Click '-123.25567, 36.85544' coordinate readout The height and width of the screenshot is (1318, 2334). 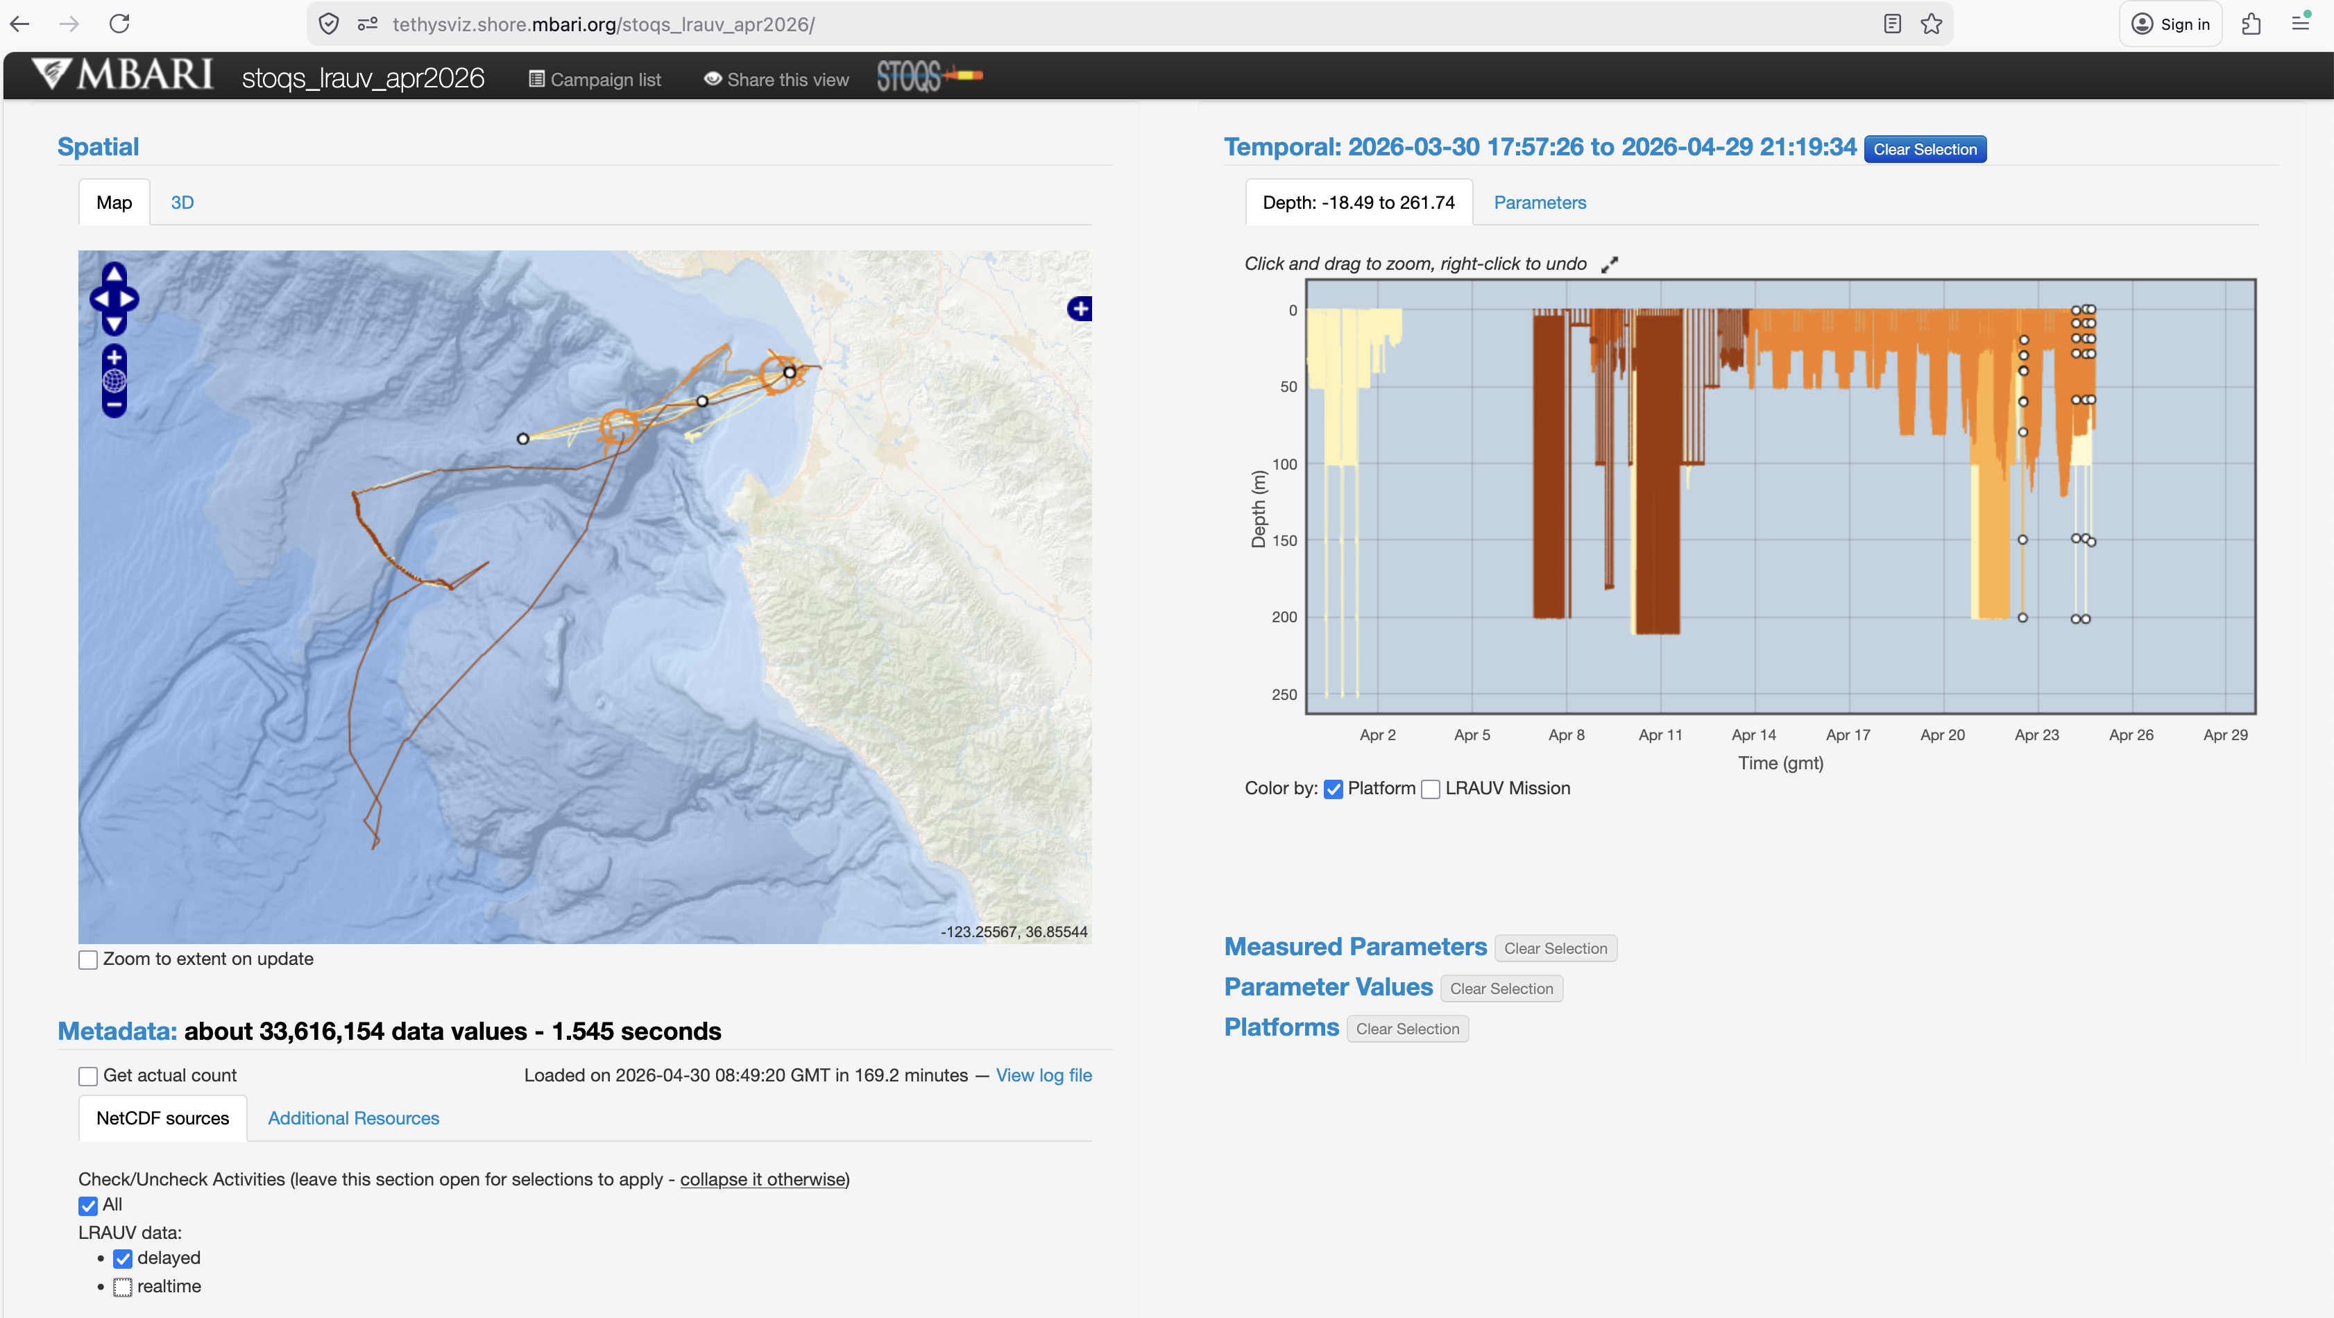(1014, 932)
